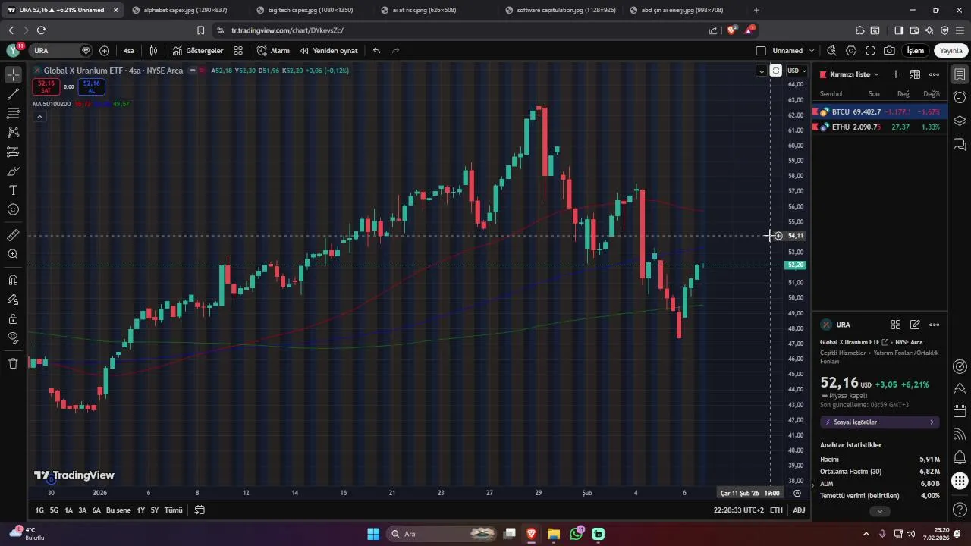
Task: Open the Sosyal içgörüler link
Action: (880, 422)
